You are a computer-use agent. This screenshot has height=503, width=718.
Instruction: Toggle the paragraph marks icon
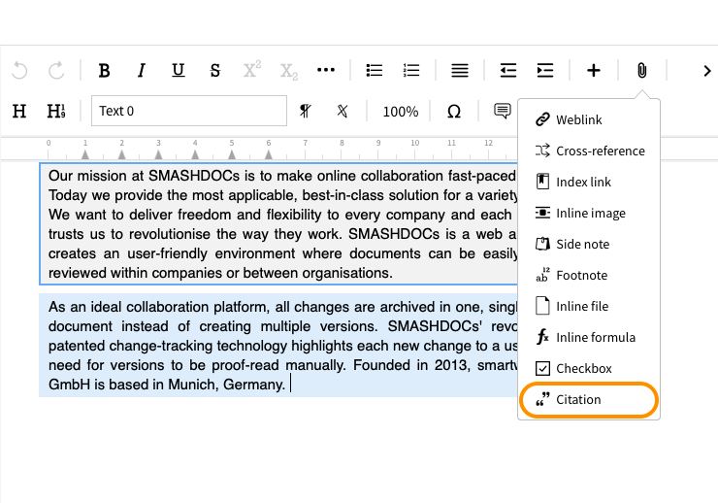305,111
